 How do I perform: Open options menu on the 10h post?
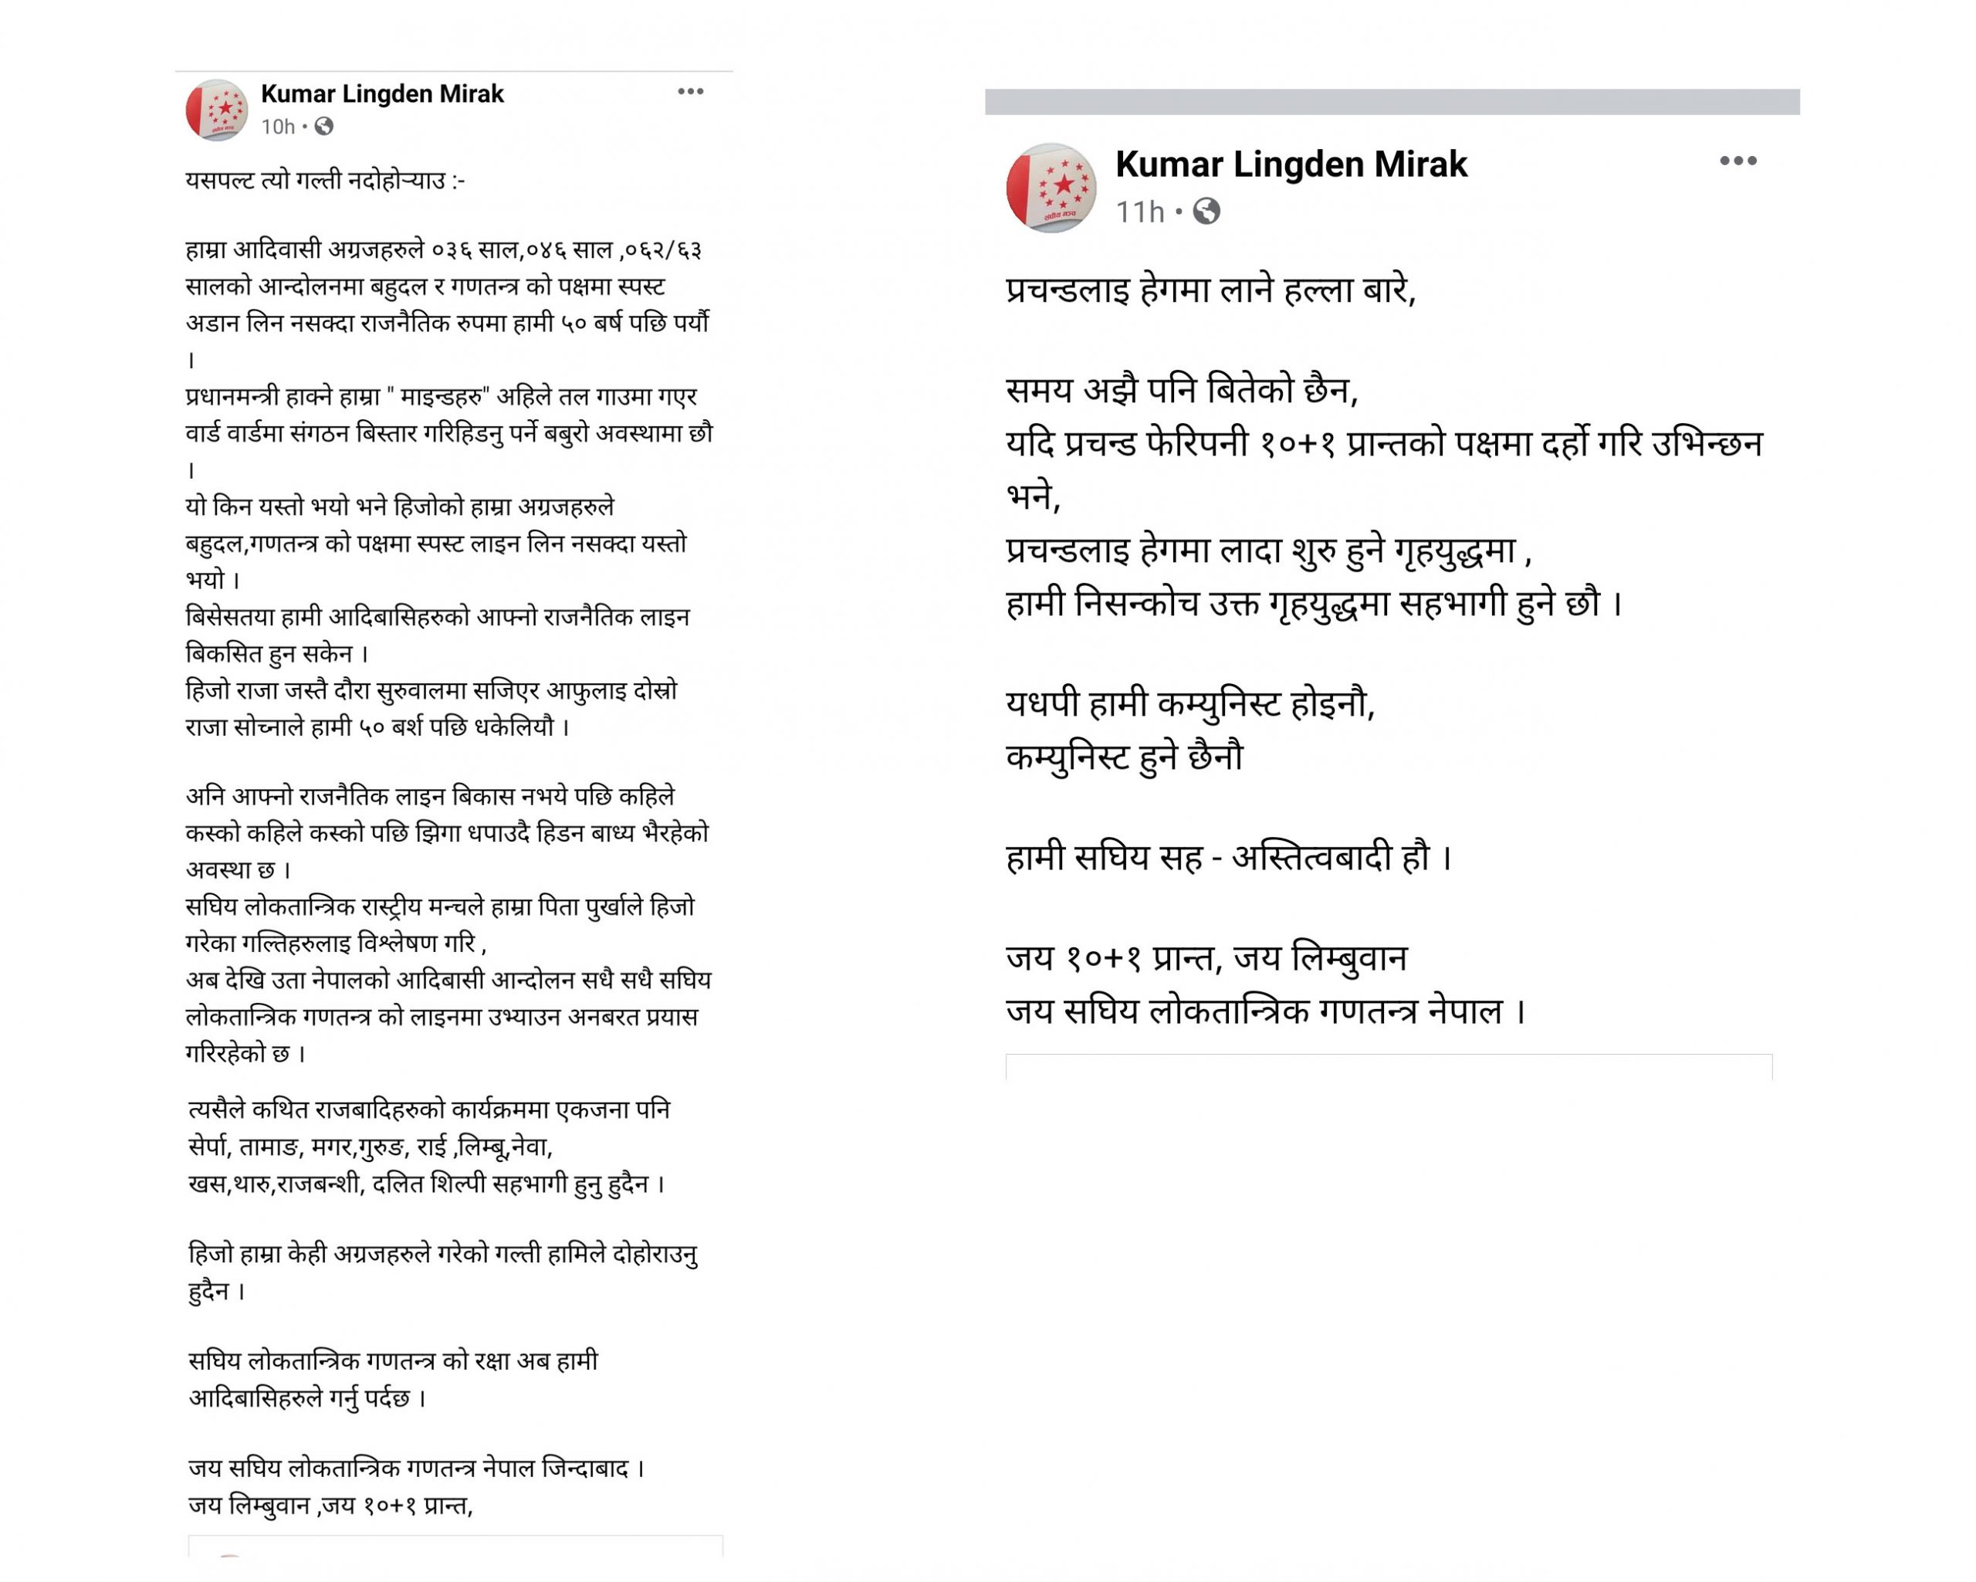(x=690, y=92)
